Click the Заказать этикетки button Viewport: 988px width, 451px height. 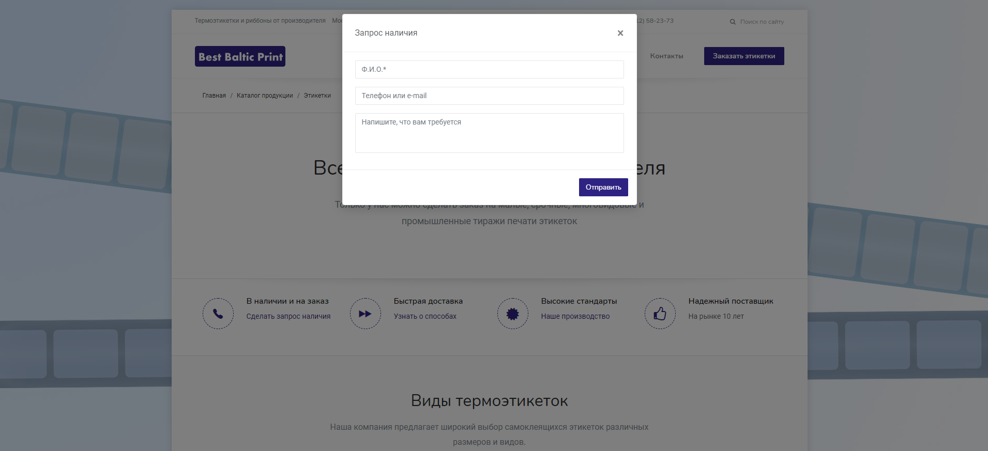743,56
